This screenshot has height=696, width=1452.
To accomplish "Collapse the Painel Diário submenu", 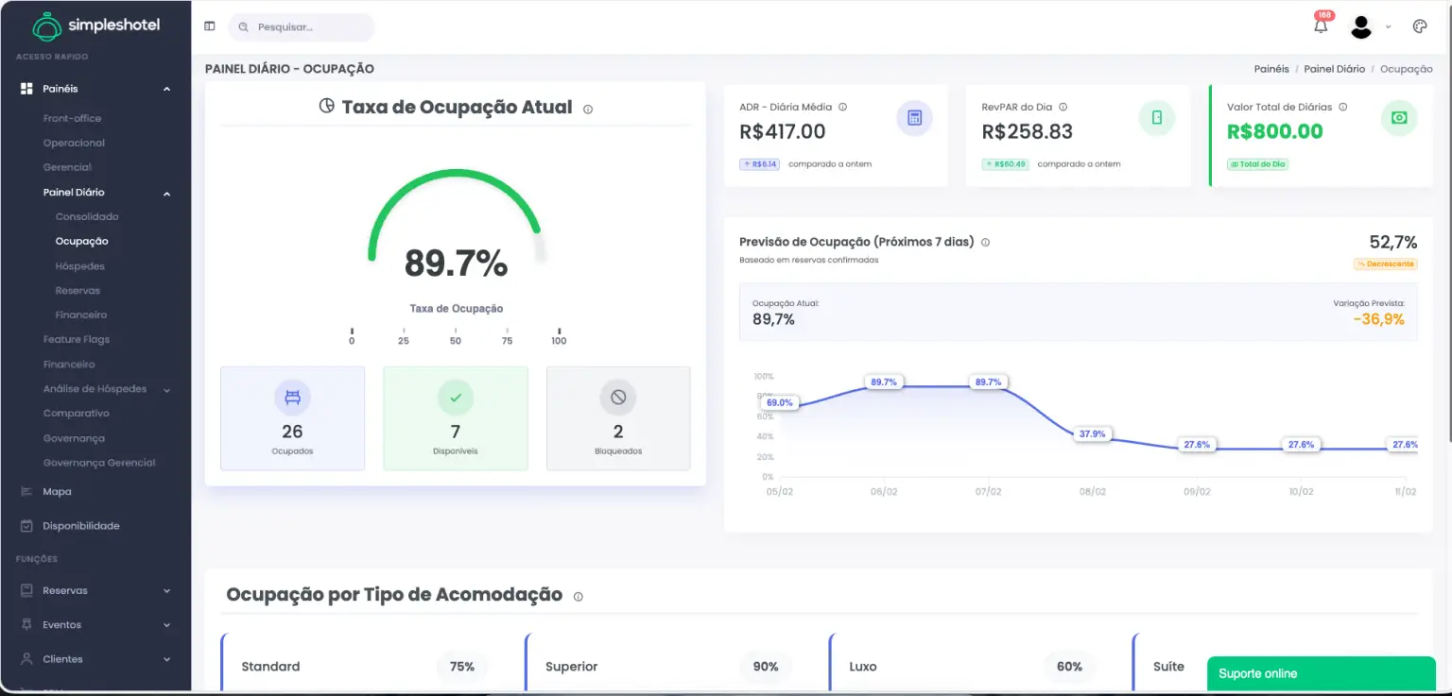I will coord(166,193).
